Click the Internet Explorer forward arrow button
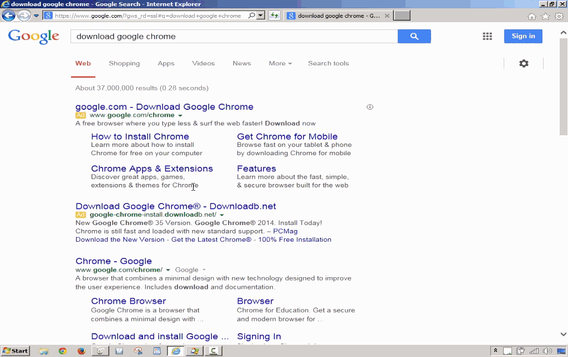This screenshot has width=568, height=357. coord(24,16)
